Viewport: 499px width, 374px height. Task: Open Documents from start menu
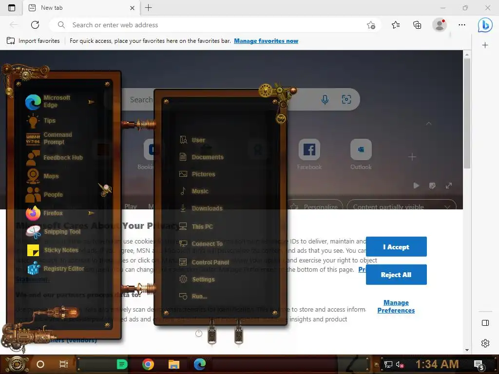pyautogui.click(x=201, y=157)
